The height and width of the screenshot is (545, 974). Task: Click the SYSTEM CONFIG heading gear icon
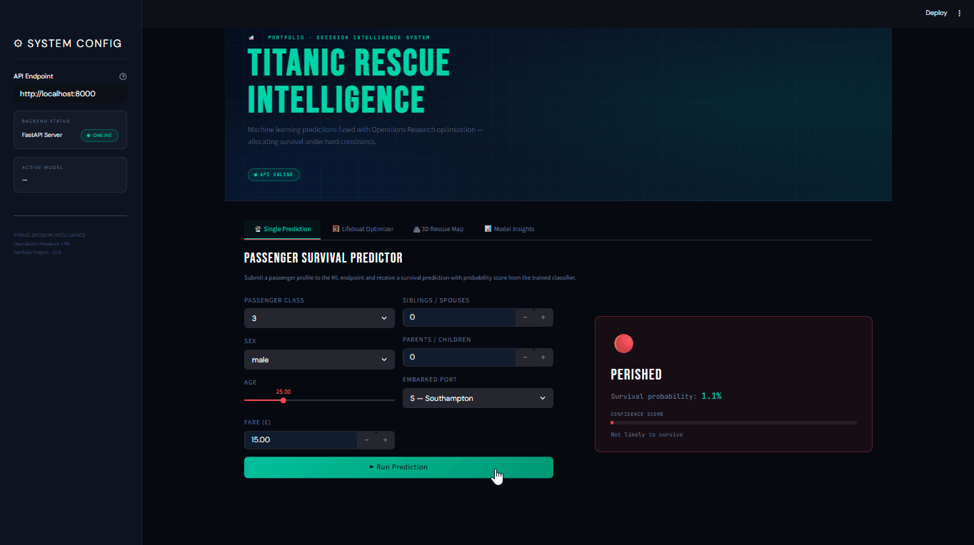pyautogui.click(x=19, y=44)
